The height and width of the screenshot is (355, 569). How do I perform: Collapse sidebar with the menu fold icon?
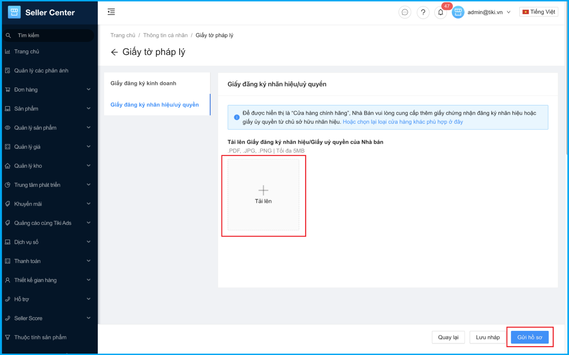111,12
